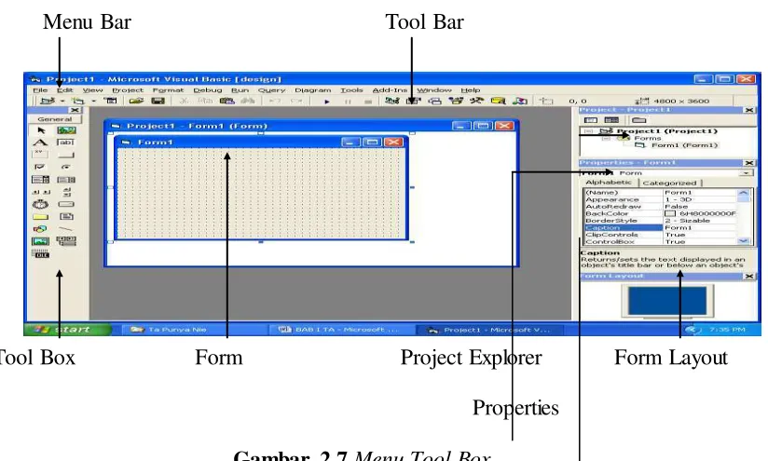Image resolution: width=768 pixels, height=461 pixels.
Task: Select the Frame control tool
Action: point(41,155)
